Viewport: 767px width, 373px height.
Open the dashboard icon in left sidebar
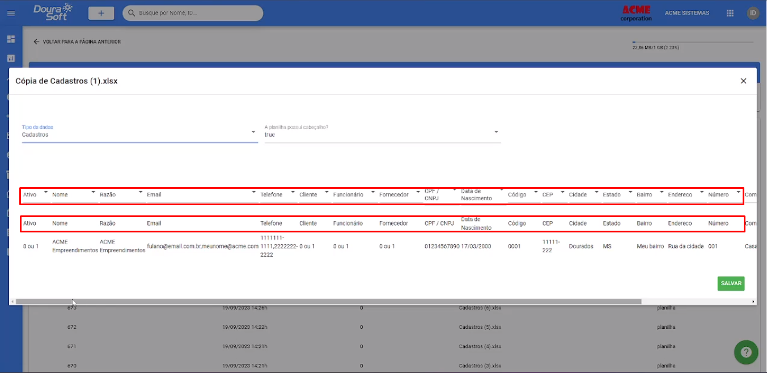click(11, 39)
